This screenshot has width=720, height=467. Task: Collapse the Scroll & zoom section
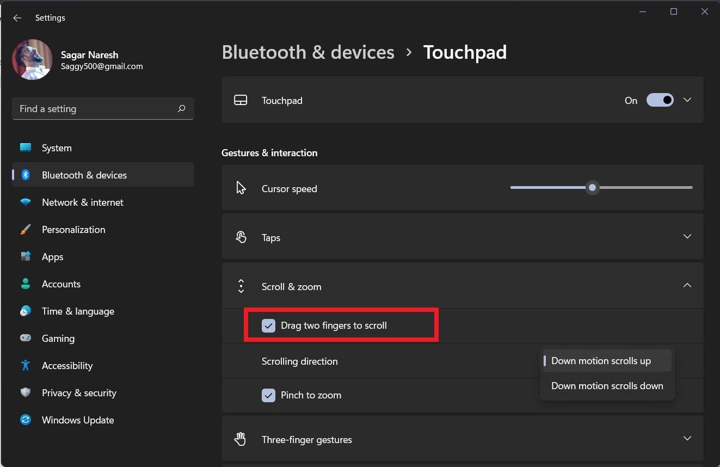687,286
